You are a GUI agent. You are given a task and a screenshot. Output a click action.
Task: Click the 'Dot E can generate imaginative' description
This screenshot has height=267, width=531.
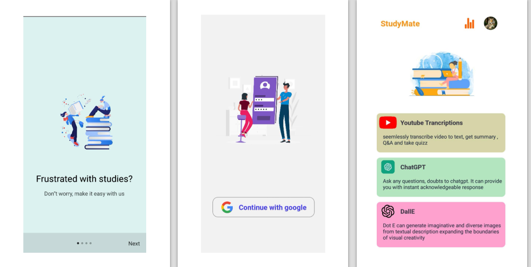(441, 231)
